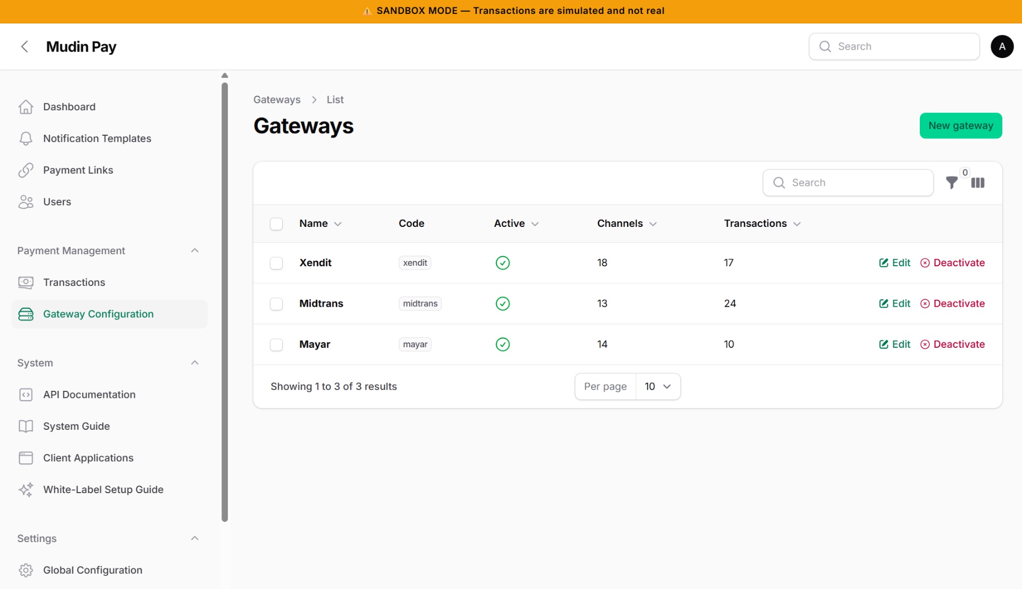Sort by the Transactions column
Image resolution: width=1022 pixels, height=589 pixels.
(762, 224)
